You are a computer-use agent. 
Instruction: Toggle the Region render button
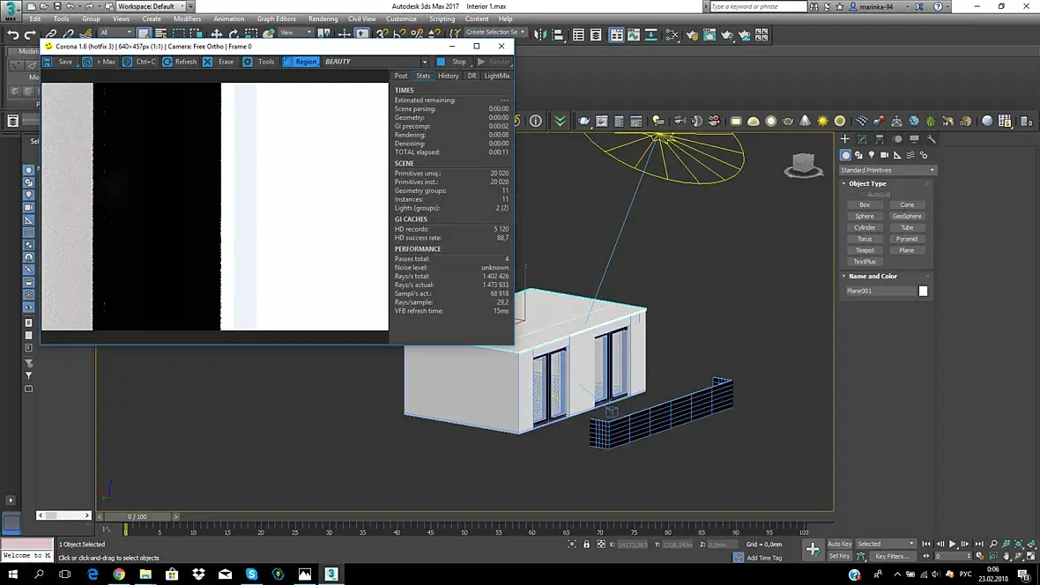(x=300, y=62)
